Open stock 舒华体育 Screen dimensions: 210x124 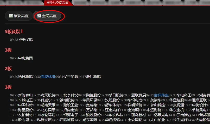(112, 105)
